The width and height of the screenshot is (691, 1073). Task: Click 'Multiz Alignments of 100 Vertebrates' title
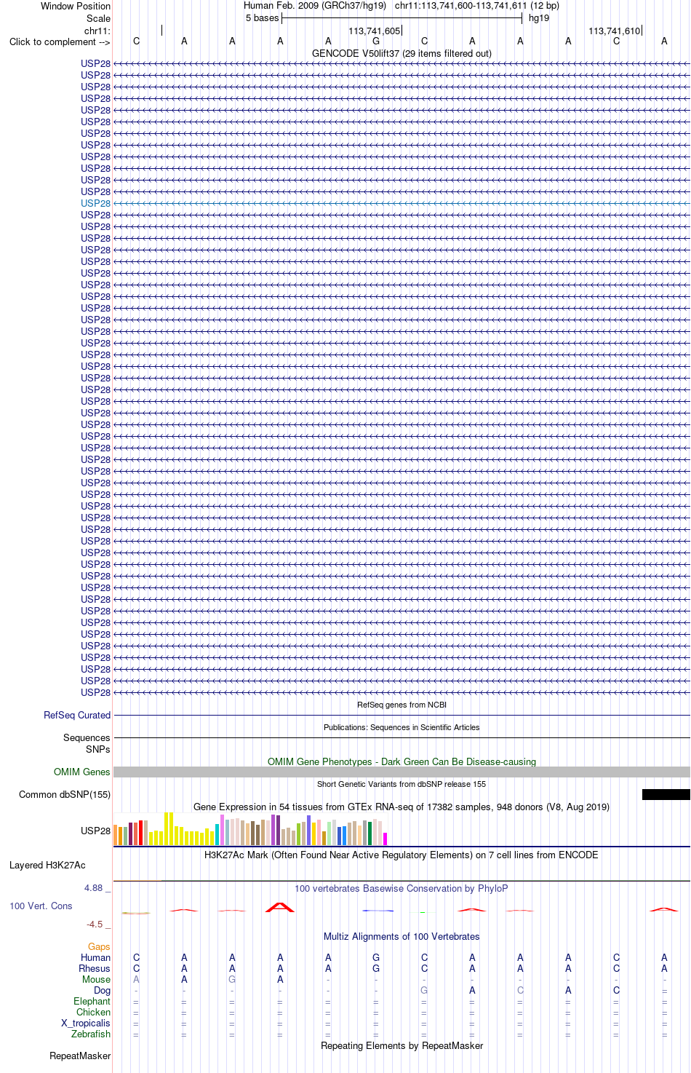click(x=402, y=936)
